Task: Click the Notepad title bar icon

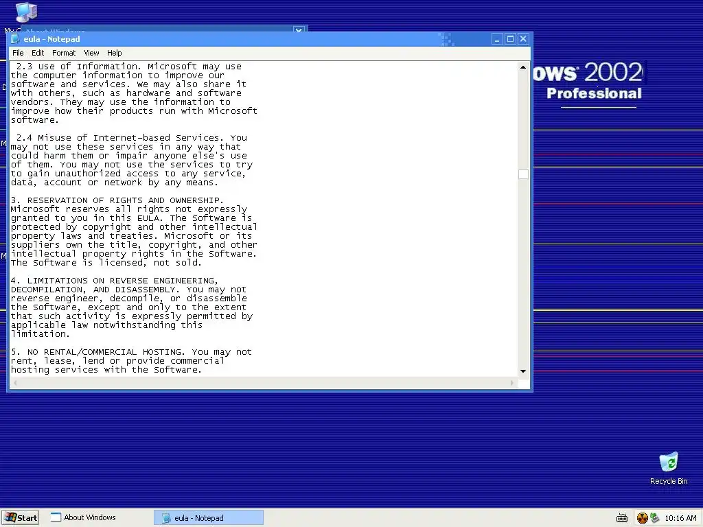Action: pyautogui.click(x=15, y=39)
